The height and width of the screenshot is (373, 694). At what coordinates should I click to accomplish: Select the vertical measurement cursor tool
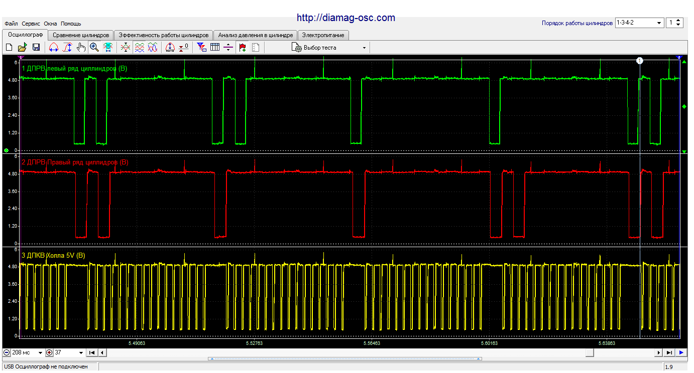tap(67, 48)
